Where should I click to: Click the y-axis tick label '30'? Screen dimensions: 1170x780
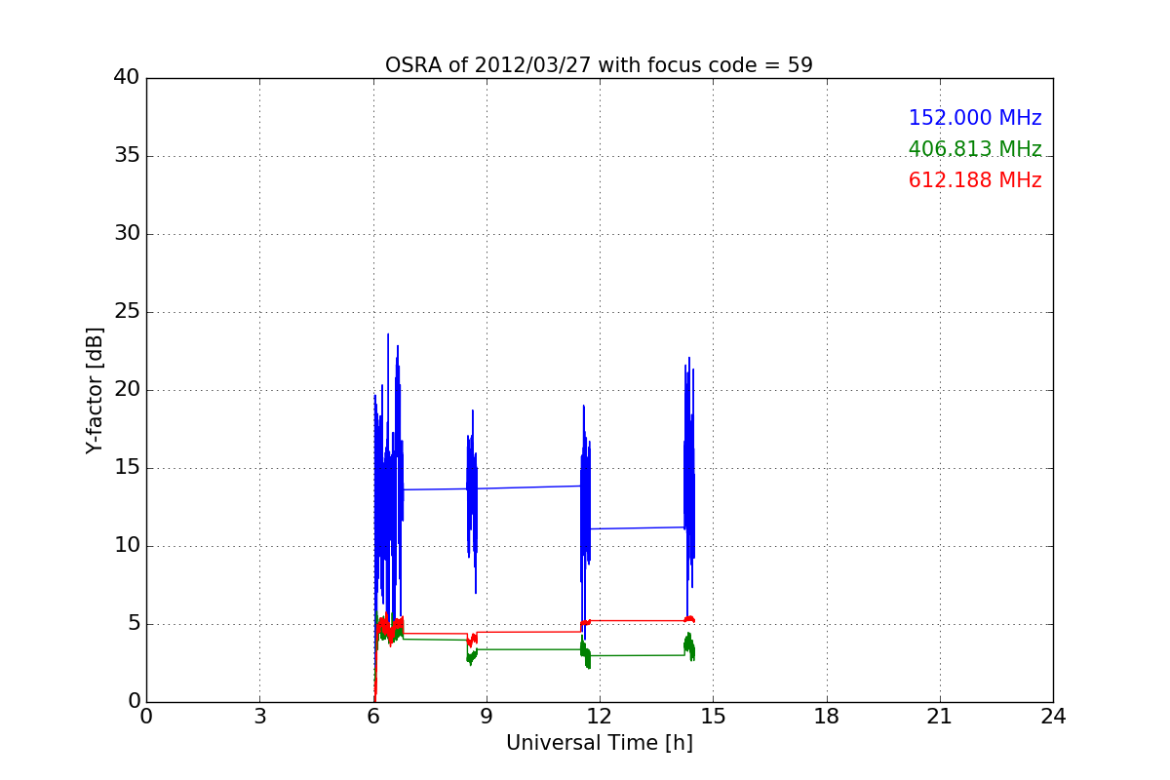coord(127,234)
